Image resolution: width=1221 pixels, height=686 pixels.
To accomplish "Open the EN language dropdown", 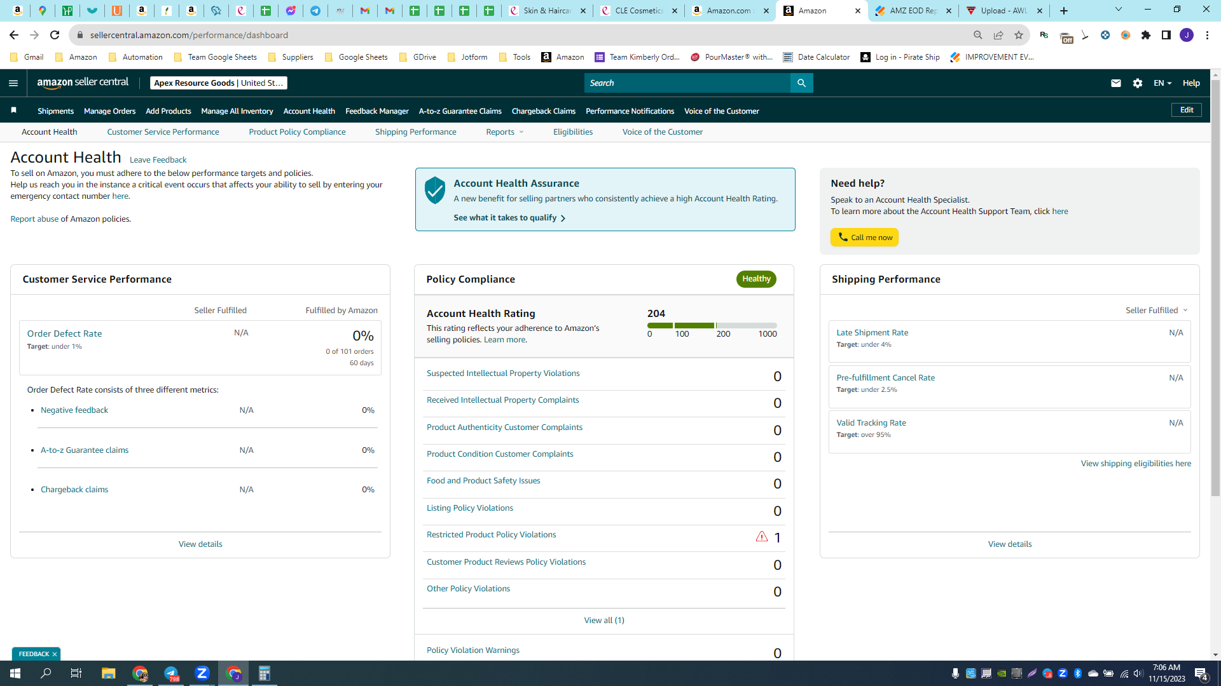I will click(x=1162, y=83).
